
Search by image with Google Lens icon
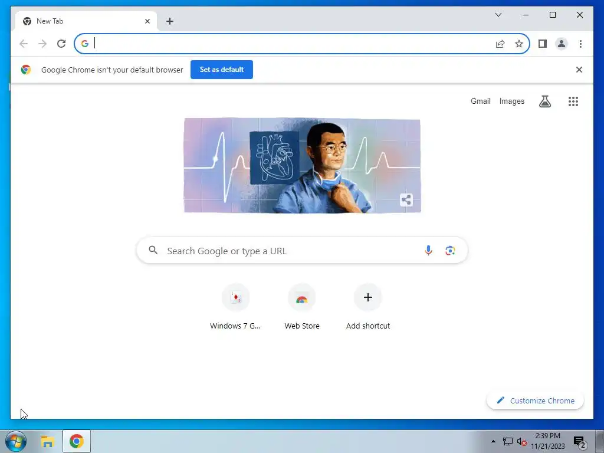point(450,250)
